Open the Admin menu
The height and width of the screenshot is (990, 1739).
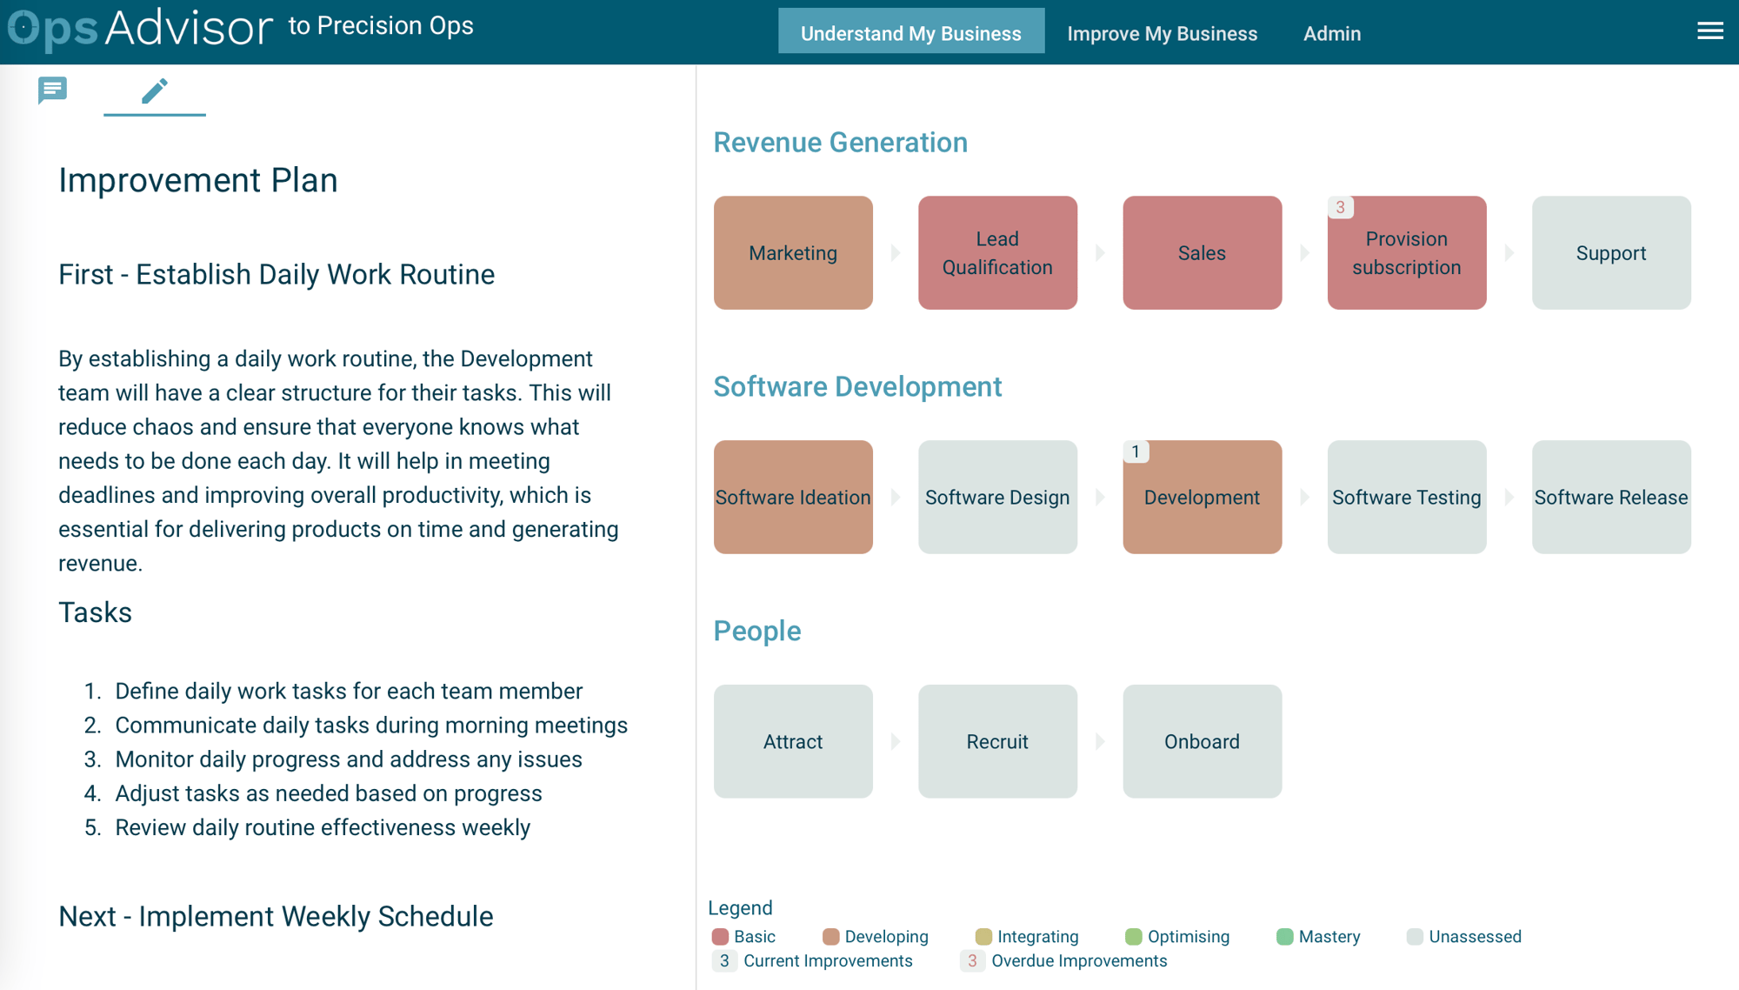point(1333,32)
